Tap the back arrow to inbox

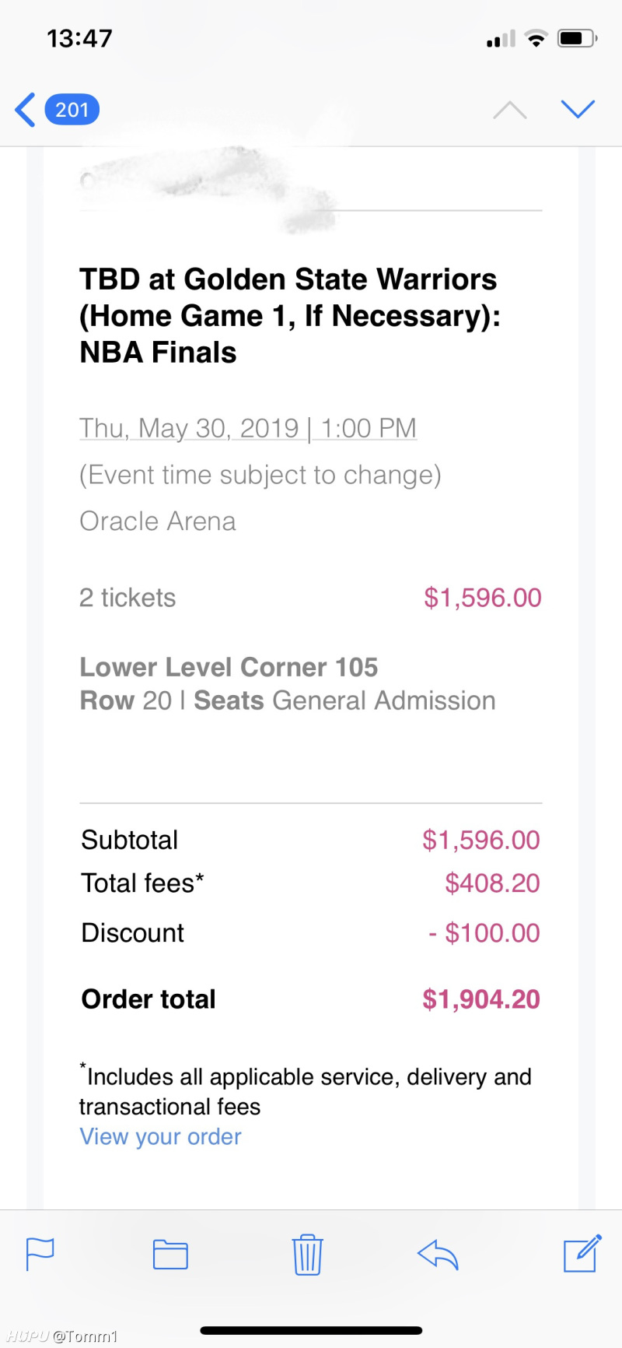pyautogui.click(x=25, y=110)
